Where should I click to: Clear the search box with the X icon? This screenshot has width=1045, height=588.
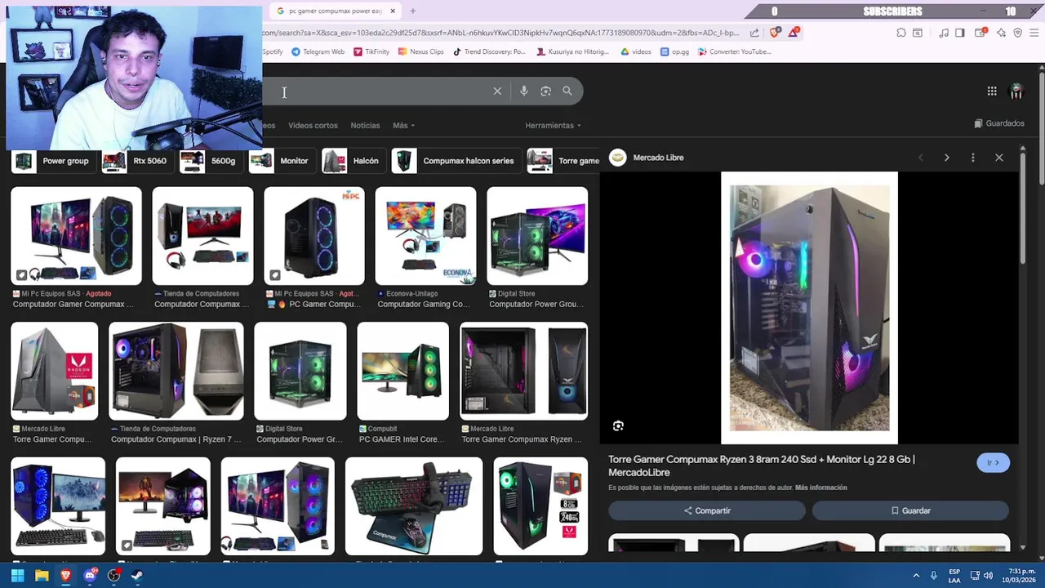[x=497, y=91]
